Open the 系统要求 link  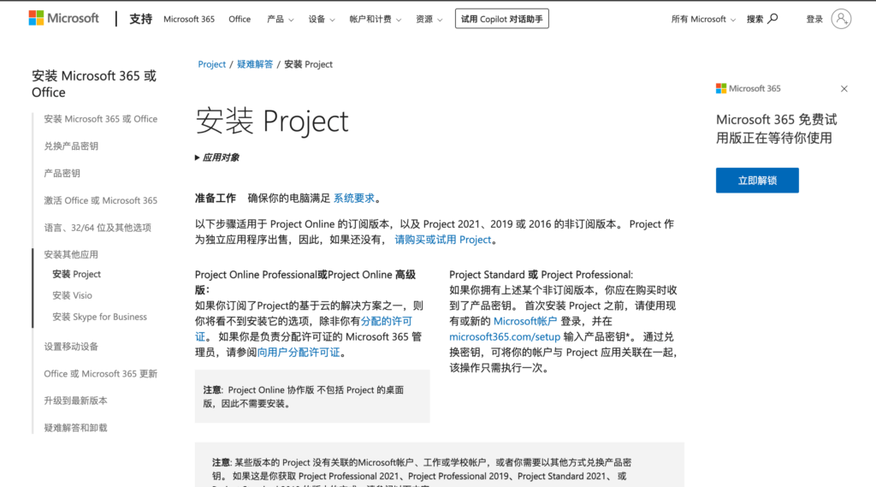[353, 198]
